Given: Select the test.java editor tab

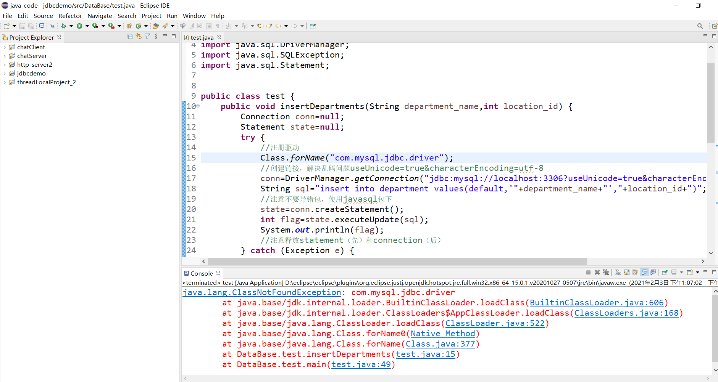Looking at the screenshot, I should tap(202, 37).
